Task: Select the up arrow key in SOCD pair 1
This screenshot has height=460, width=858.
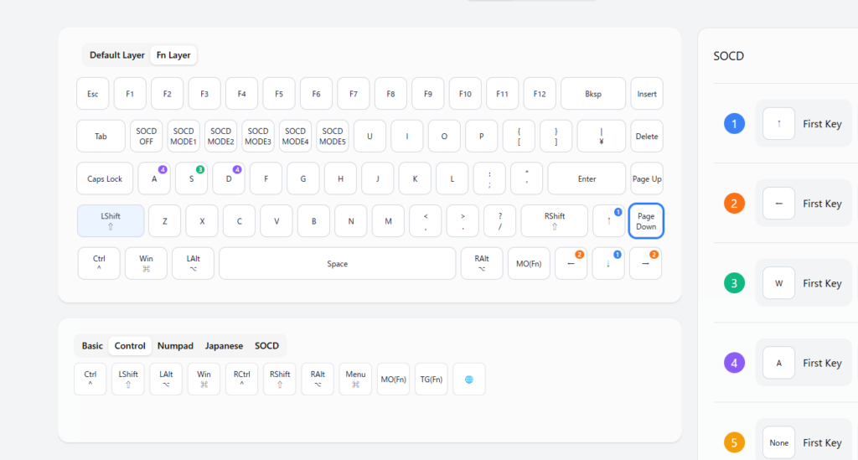Action: pyautogui.click(x=778, y=124)
